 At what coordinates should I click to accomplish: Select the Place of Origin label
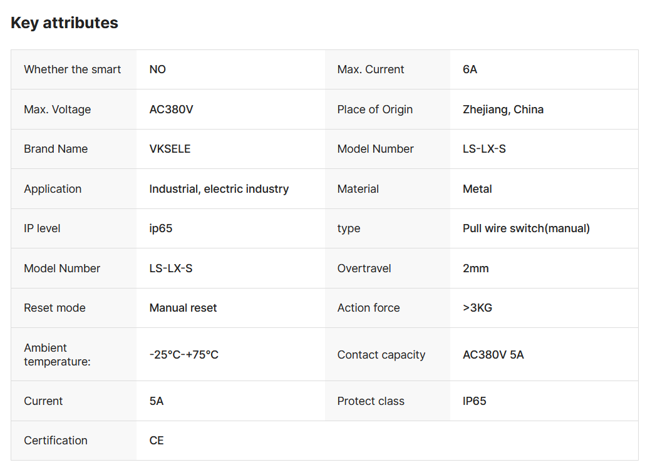[x=374, y=110]
